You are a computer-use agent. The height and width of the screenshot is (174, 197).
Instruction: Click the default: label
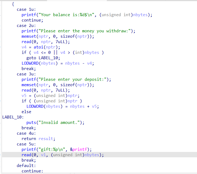coord(26,166)
